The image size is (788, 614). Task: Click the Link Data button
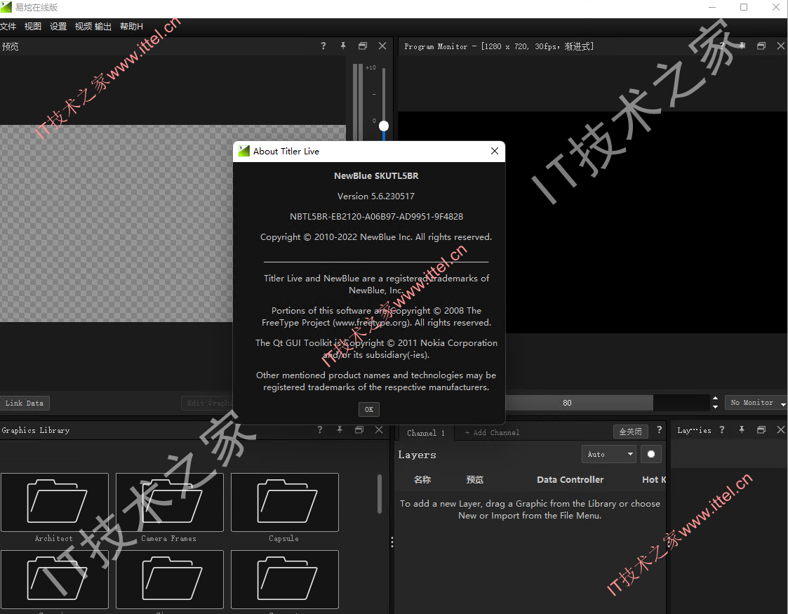pos(25,403)
